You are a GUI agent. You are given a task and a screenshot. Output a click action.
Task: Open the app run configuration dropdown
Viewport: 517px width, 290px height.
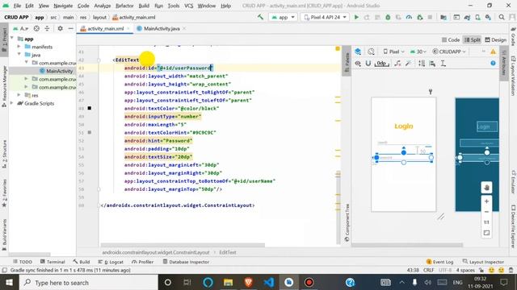click(x=284, y=17)
